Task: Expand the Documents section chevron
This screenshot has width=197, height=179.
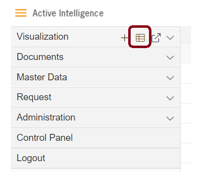Action: (x=170, y=58)
